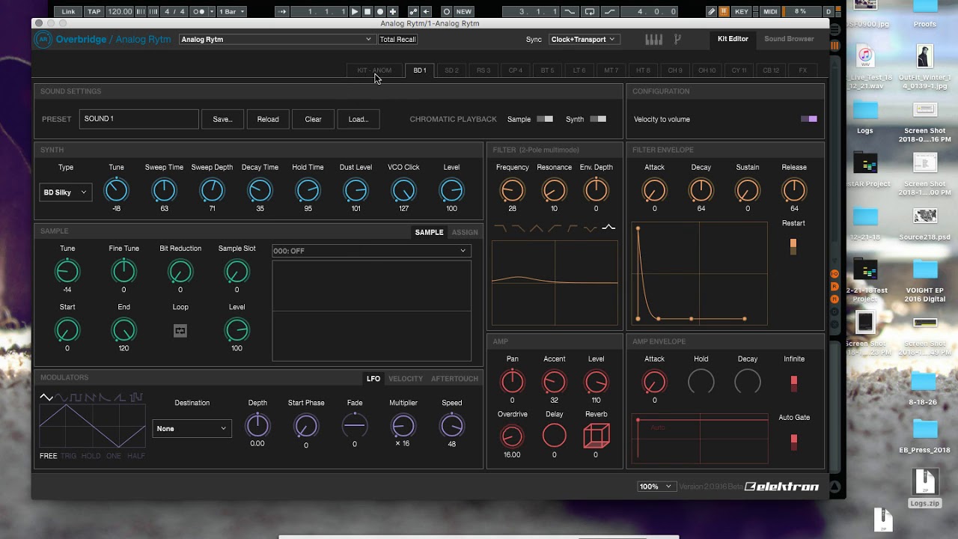Click the amp Overdrive knob
This screenshot has width=958, height=539.
[512, 436]
